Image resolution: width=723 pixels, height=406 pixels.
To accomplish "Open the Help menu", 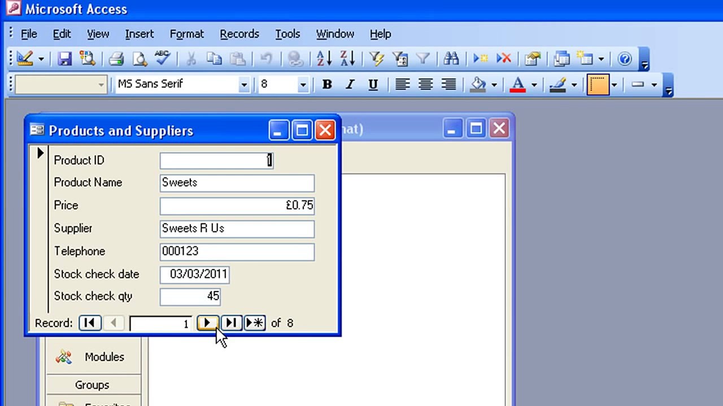I will coord(380,34).
